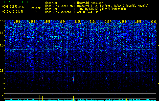
Task: Select the file name 0509122350.png
Action: [13, 7]
